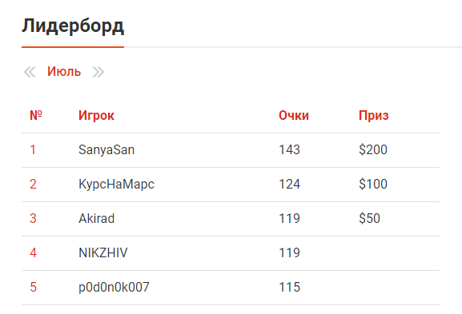
Task: Click rank number 4 in the table
Action: [x=33, y=252]
